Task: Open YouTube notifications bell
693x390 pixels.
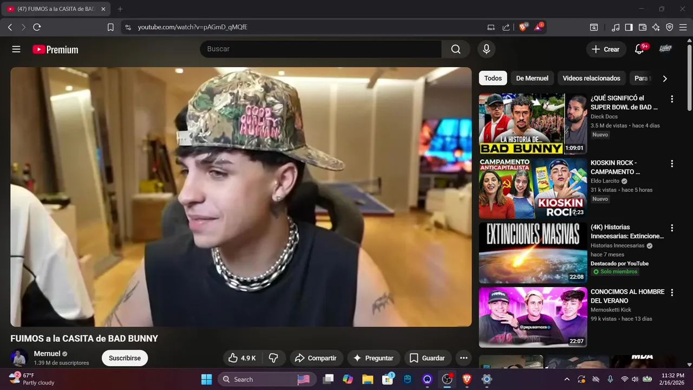Action: pyautogui.click(x=639, y=49)
